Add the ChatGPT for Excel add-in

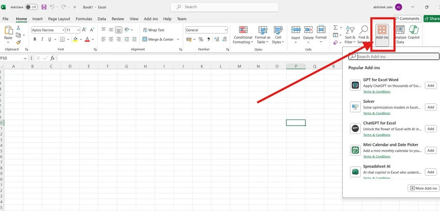pos(431,129)
